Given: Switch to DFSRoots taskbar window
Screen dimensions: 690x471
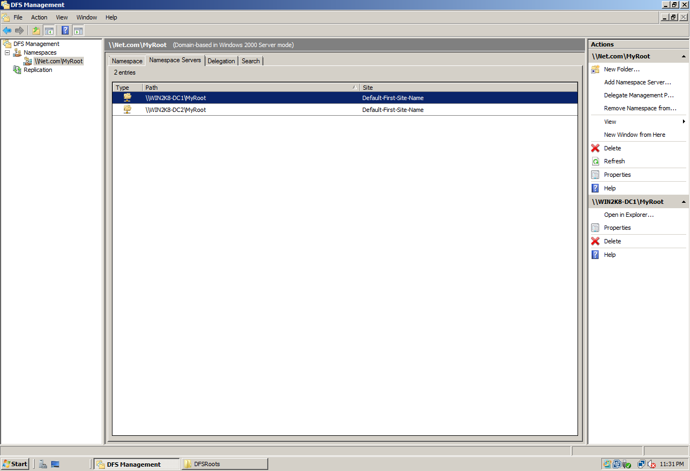Looking at the screenshot, I should coord(224,464).
